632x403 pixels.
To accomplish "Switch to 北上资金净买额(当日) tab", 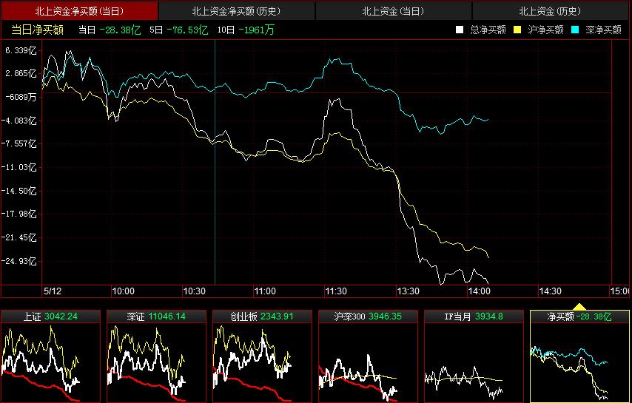I will (79, 11).
